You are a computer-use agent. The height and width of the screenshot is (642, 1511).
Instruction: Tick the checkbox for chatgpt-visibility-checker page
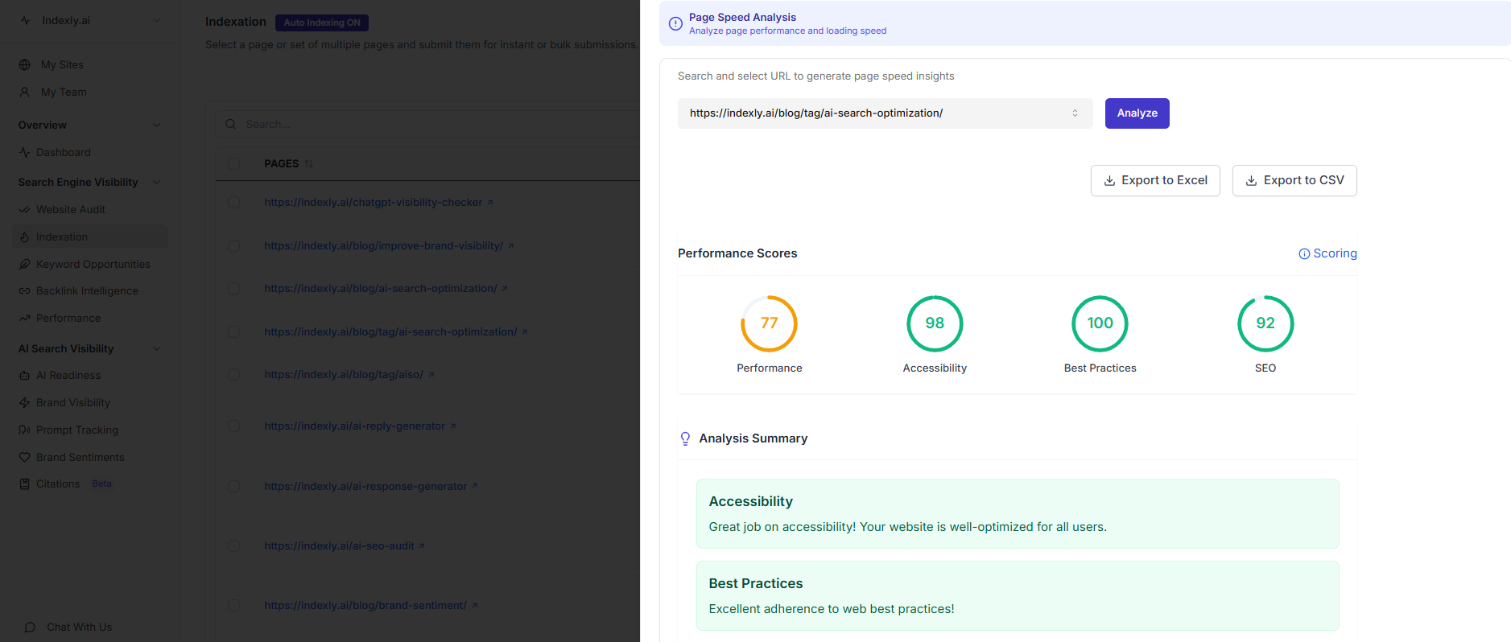pos(233,203)
